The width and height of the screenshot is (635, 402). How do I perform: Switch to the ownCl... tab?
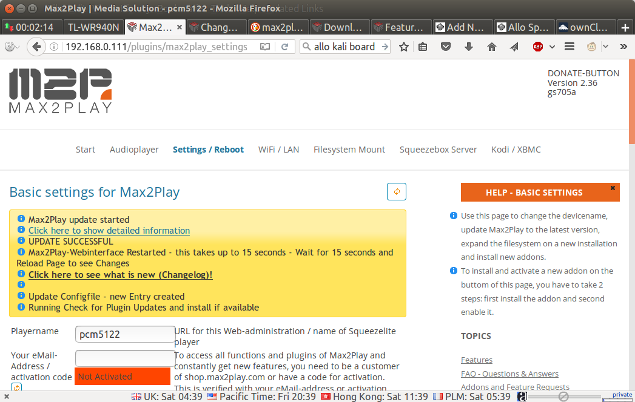coord(586,27)
